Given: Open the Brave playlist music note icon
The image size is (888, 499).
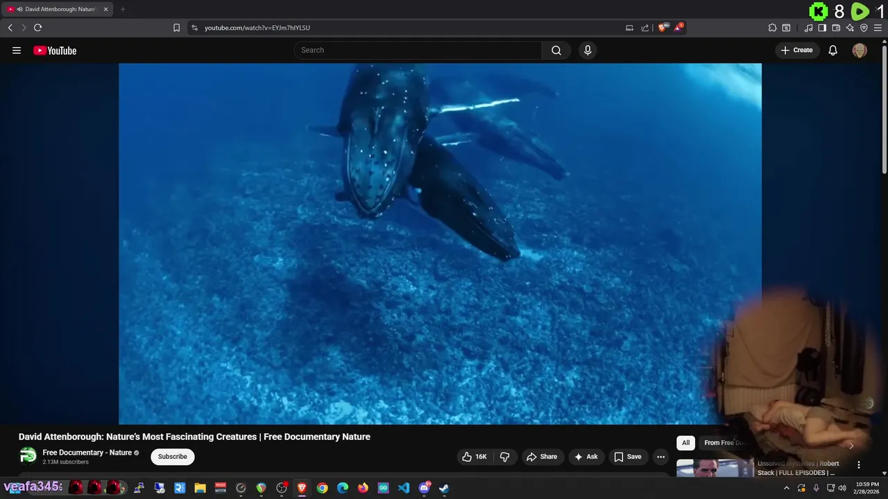Looking at the screenshot, I should pos(808,28).
